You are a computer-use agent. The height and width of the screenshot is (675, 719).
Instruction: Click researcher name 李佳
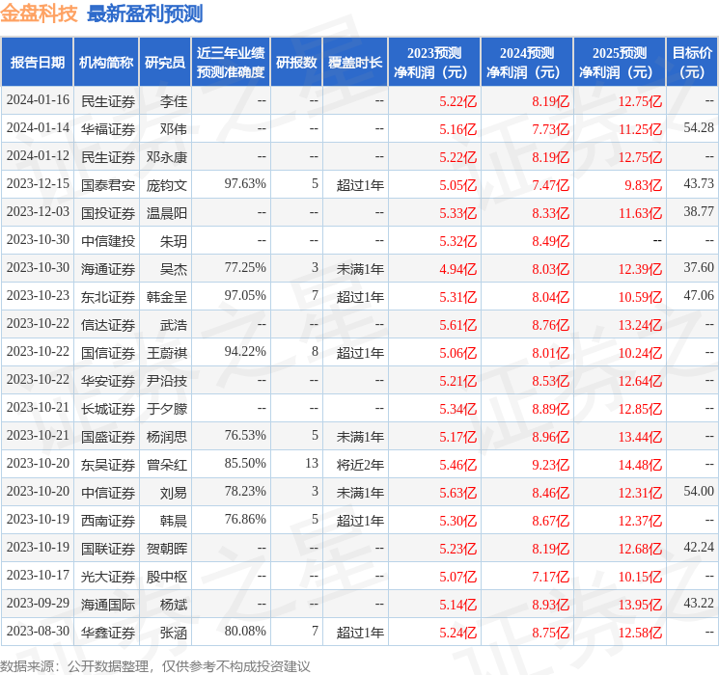click(174, 101)
